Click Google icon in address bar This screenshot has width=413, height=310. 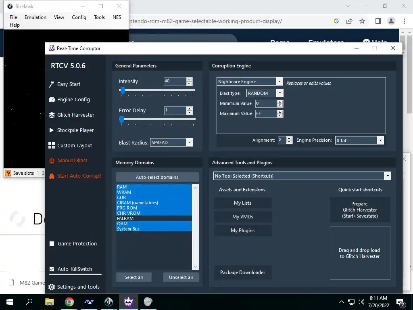336,21
